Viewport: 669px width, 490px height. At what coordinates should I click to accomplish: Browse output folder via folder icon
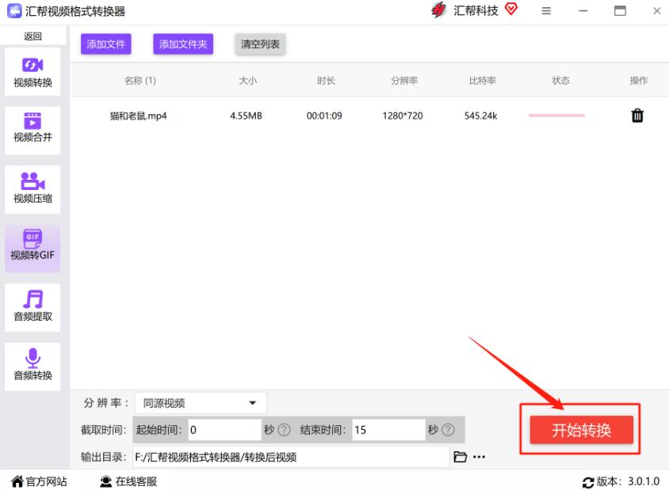point(461,457)
